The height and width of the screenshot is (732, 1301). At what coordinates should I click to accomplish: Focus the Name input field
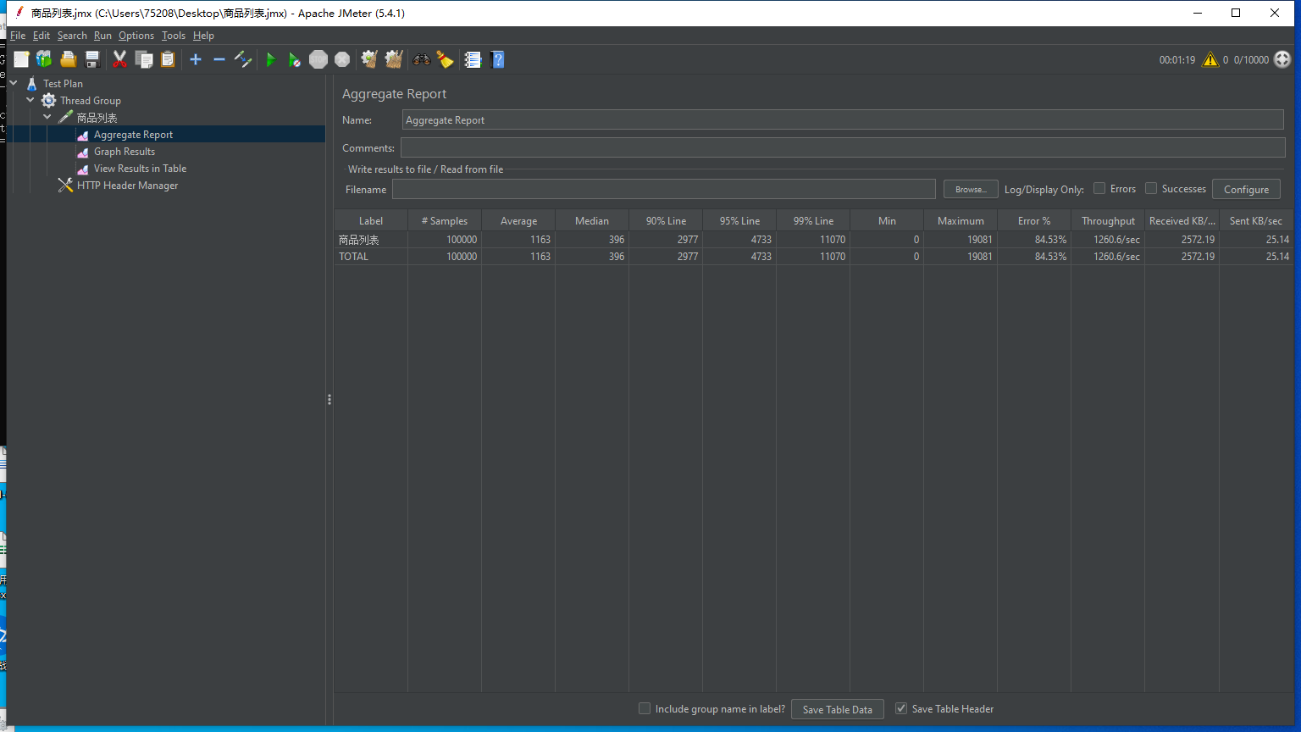coord(843,119)
